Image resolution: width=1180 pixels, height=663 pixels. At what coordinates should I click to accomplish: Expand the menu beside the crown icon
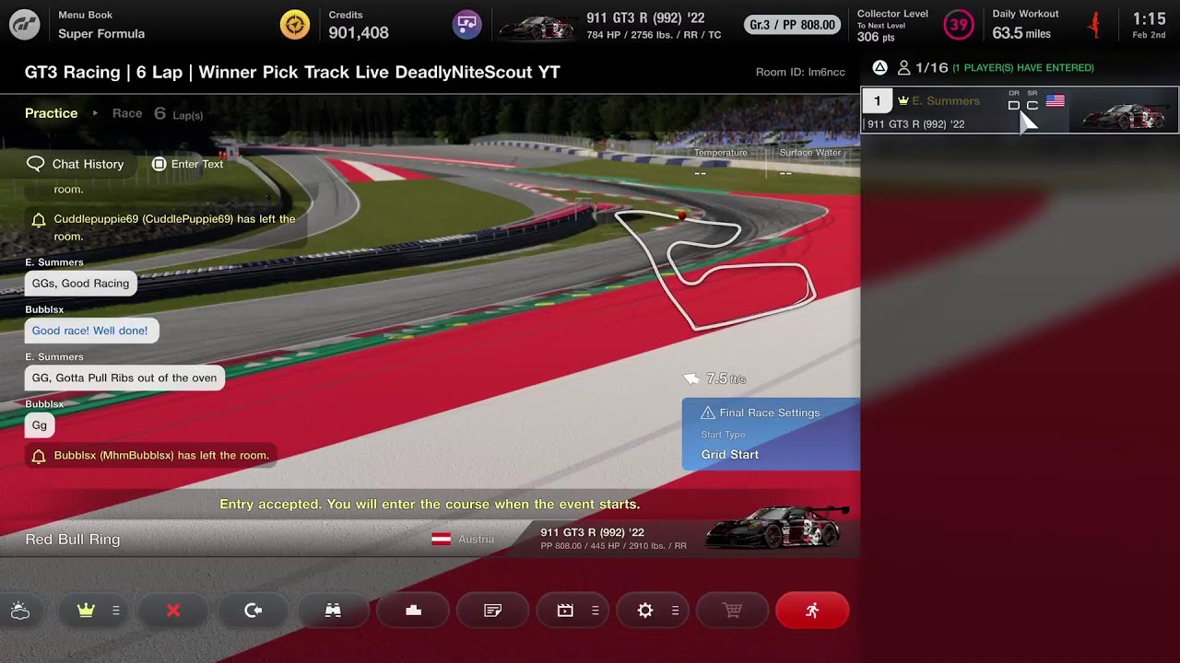(x=116, y=611)
